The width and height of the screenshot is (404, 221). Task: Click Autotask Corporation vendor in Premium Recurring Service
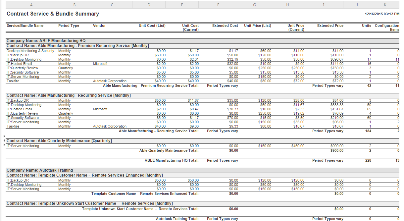110,81
